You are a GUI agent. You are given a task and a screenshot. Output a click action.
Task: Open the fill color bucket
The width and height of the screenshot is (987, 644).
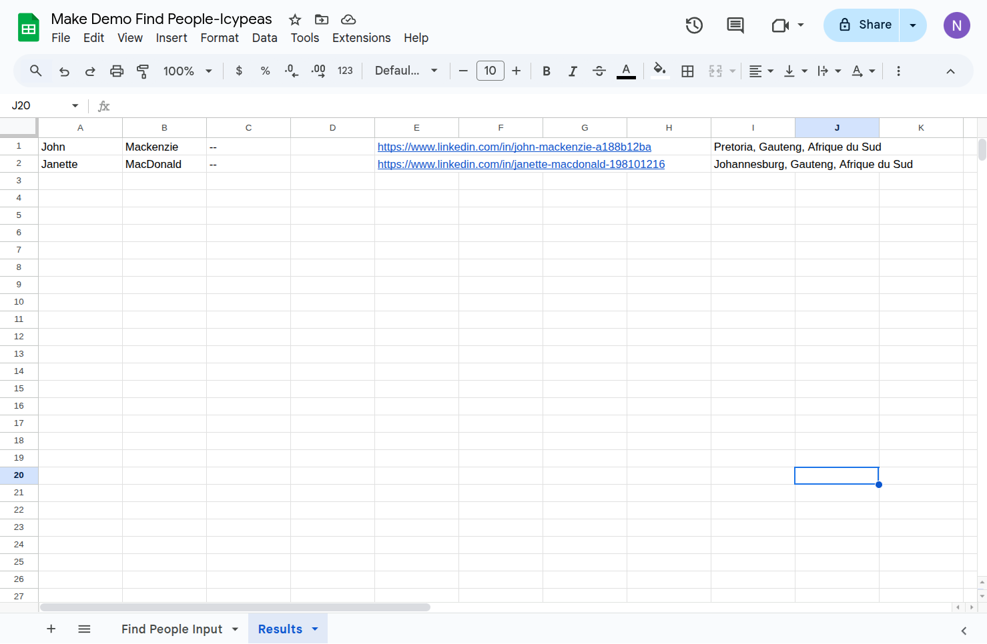tap(660, 71)
